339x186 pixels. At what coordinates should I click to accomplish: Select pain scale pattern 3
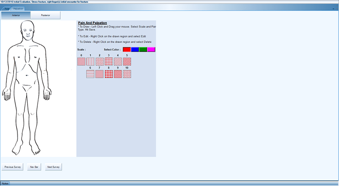[x=108, y=61]
